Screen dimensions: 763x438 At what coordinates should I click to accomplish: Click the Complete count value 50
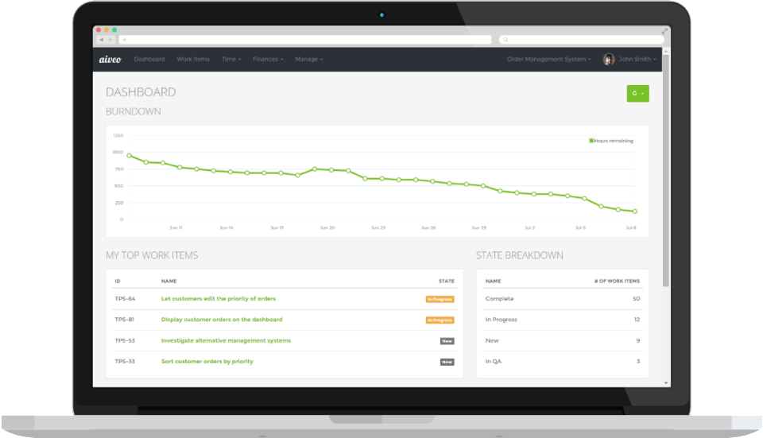636,299
